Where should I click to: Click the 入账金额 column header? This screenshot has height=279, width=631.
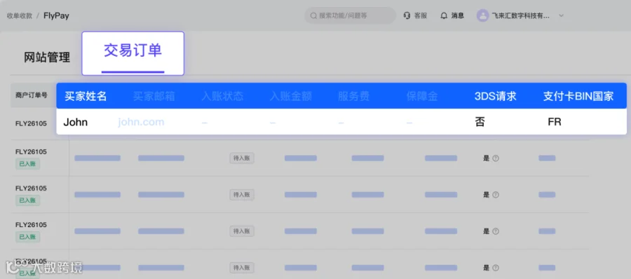291,96
